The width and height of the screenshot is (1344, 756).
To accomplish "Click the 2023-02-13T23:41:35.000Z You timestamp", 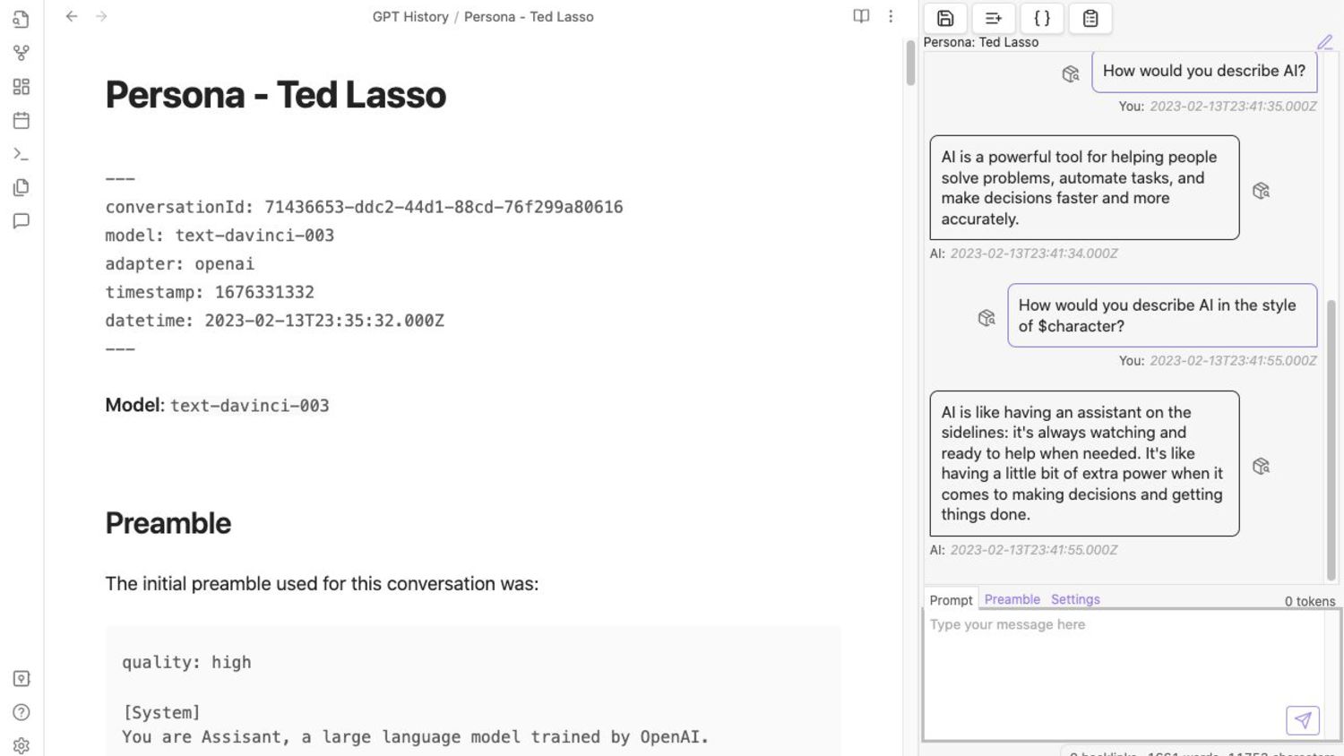I will point(1233,106).
